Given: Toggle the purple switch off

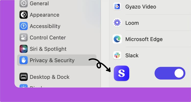Looking at the screenshot, I should click(170, 73).
